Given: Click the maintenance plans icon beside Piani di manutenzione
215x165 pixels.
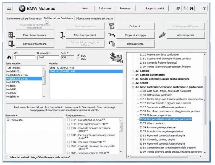Looking at the screenshot, I should pyautogui.click(x=11, y=35).
